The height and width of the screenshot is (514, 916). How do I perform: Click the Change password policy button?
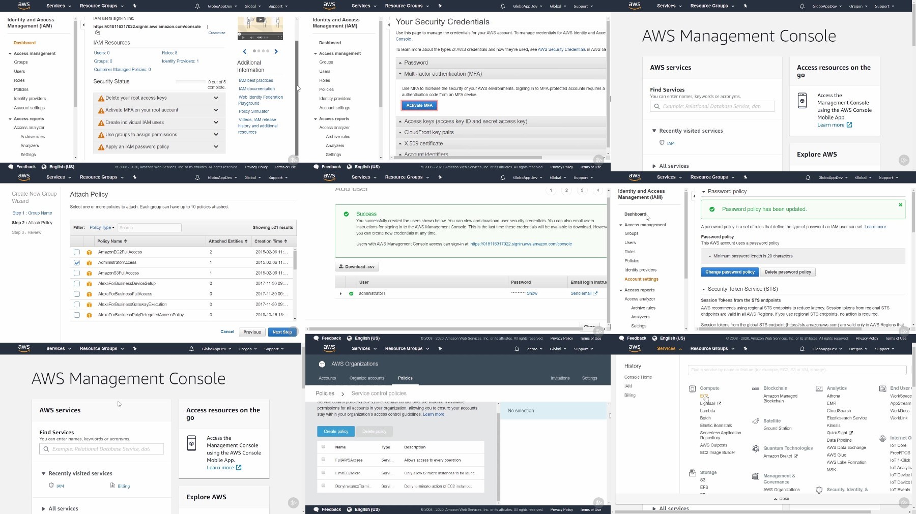click(730, 272)
